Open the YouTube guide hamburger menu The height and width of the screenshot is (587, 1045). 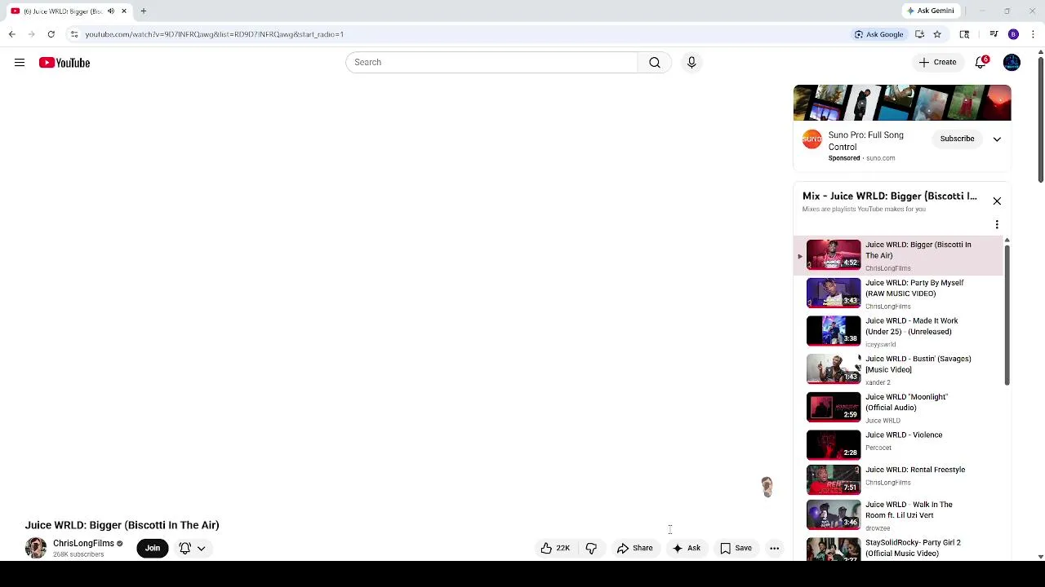pos(20,63)
